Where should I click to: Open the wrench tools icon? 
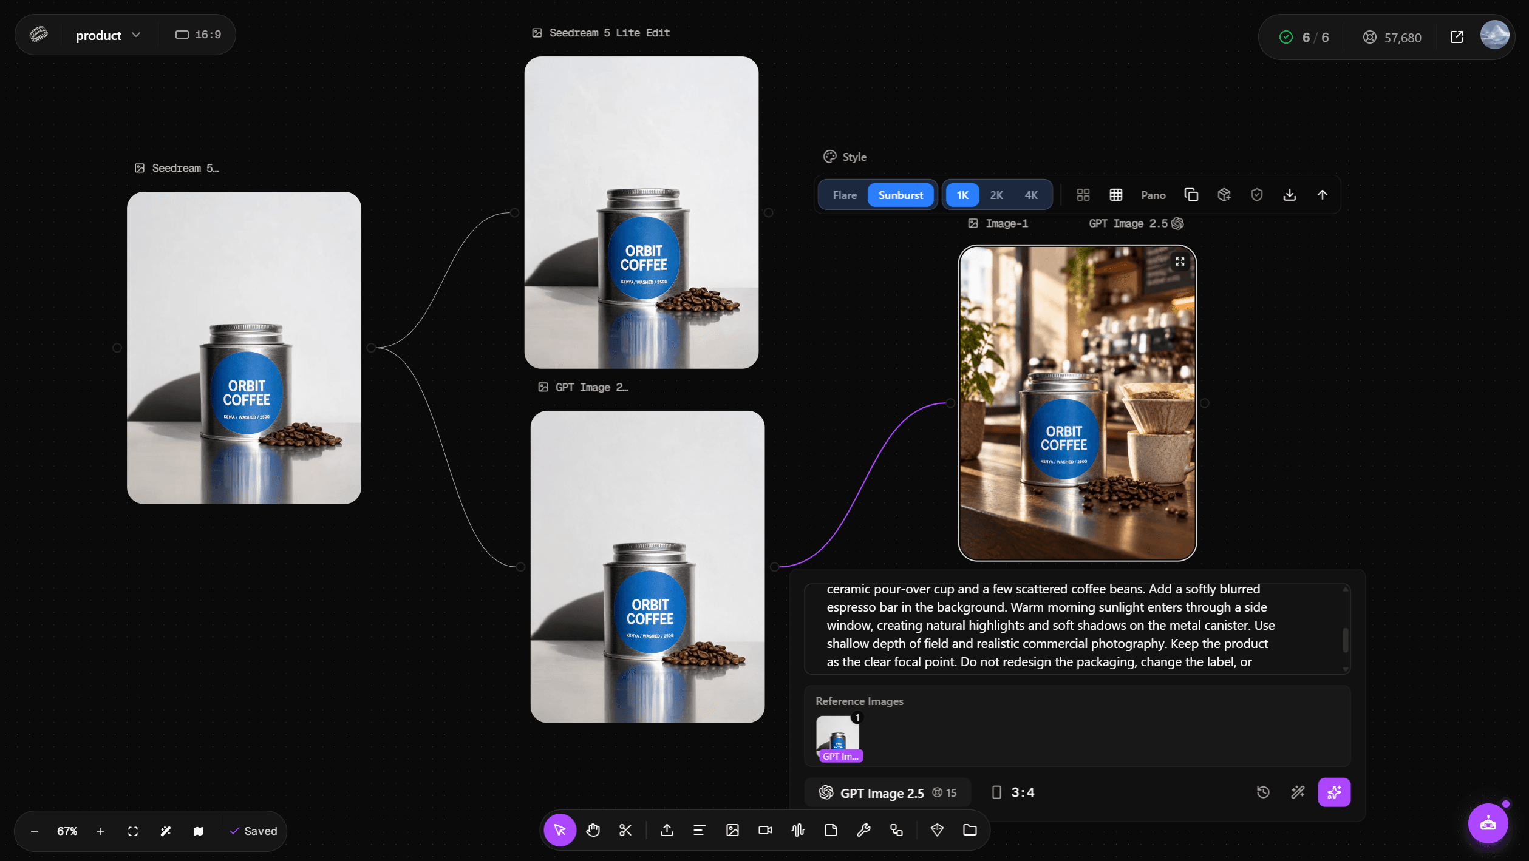[863, 829]
